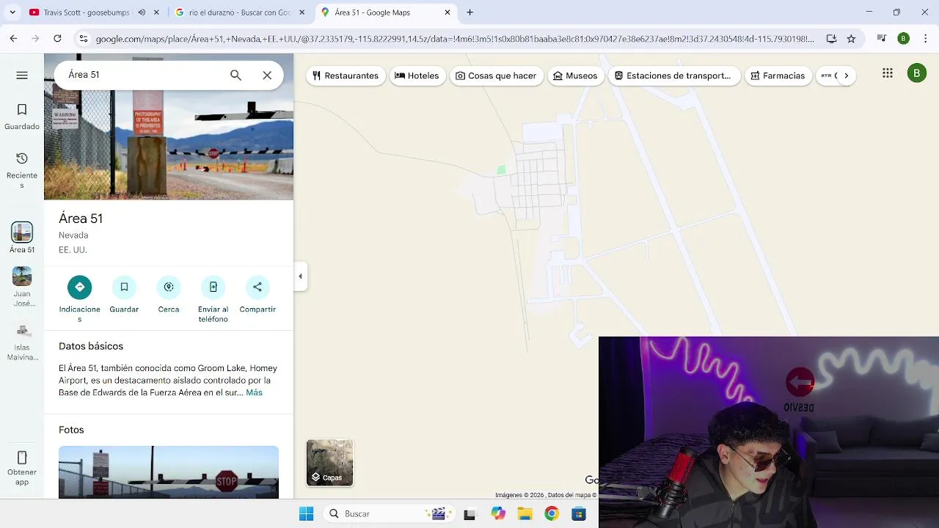Select the Cosas que hacer chip
This screenshot has width=939, height=528.
click(x=496, y=76)
